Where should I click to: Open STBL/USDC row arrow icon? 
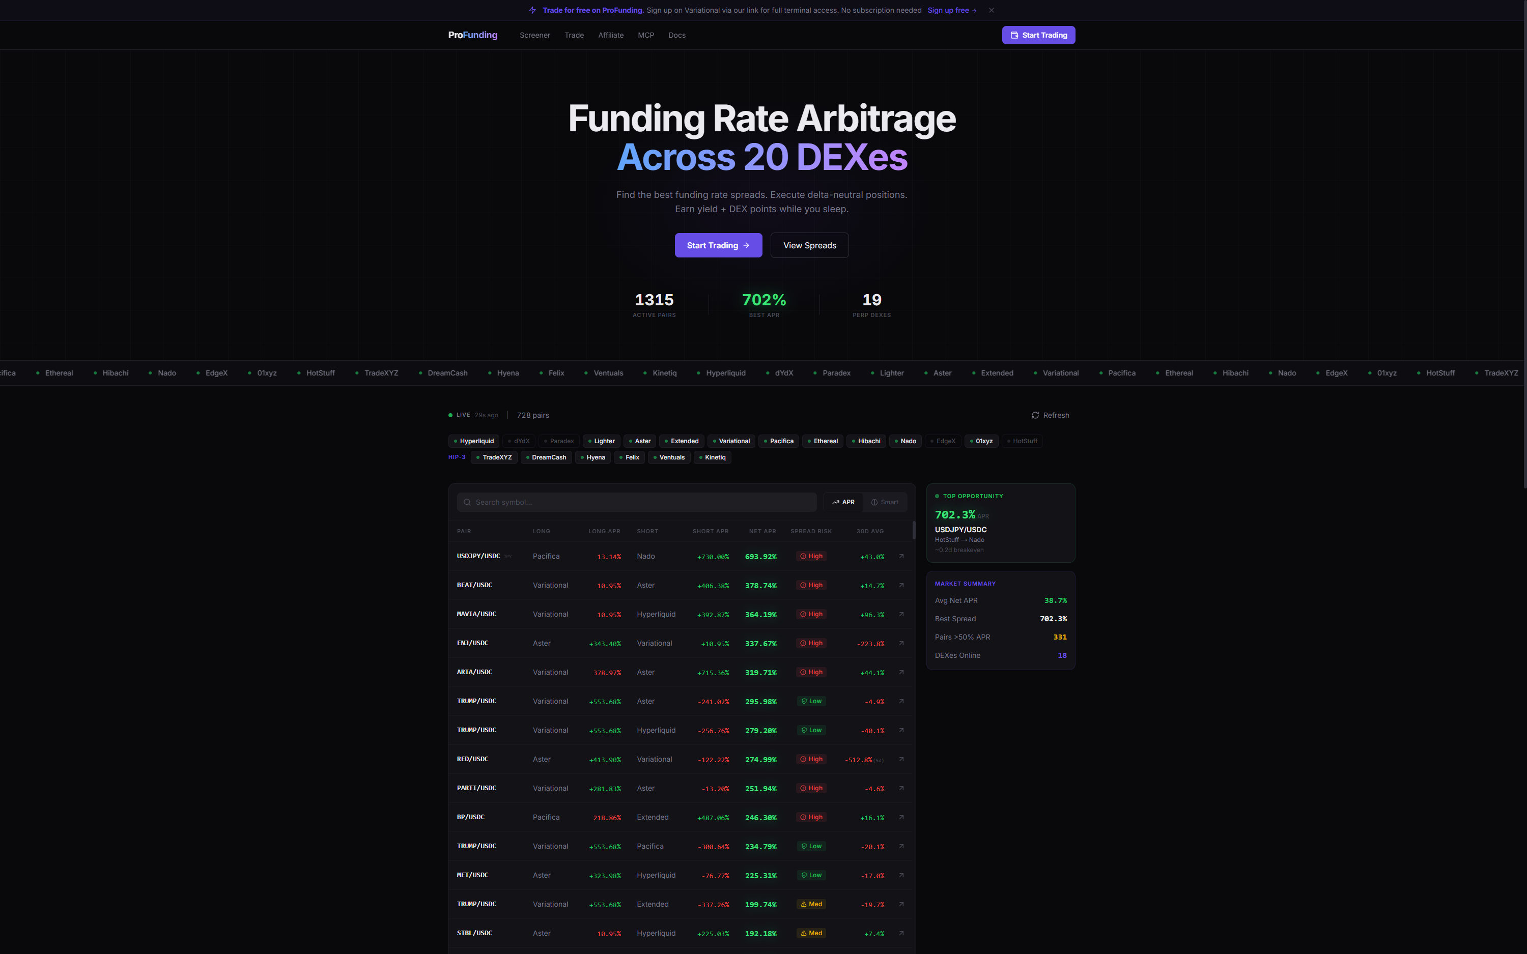coord(901,934)
